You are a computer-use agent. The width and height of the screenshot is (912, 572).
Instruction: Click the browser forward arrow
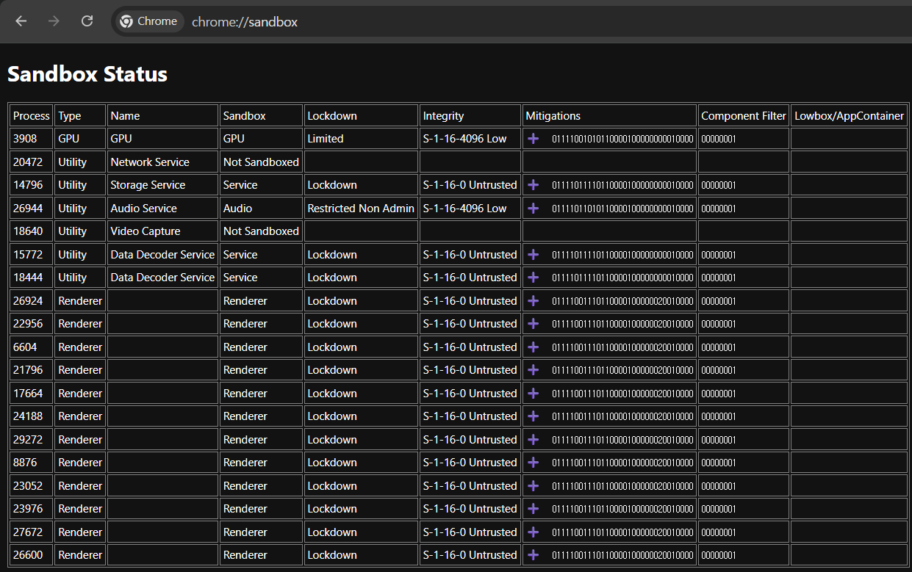pos(54,21)
